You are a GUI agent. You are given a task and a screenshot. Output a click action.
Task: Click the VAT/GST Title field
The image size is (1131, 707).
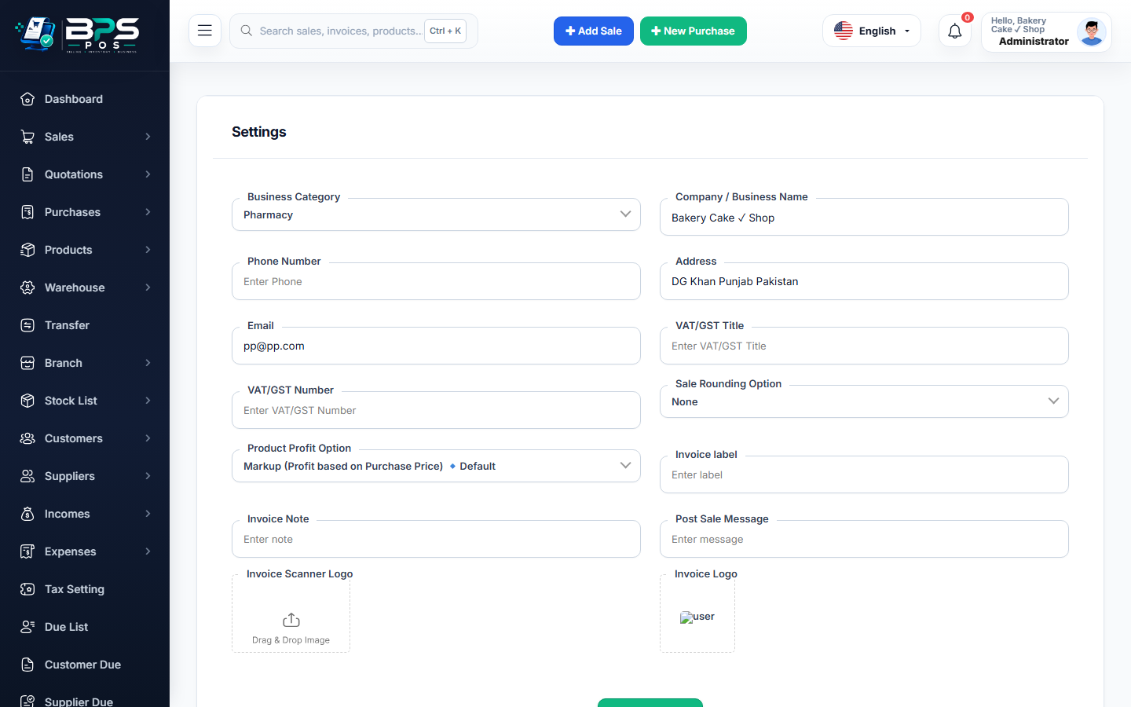[864, 346]
